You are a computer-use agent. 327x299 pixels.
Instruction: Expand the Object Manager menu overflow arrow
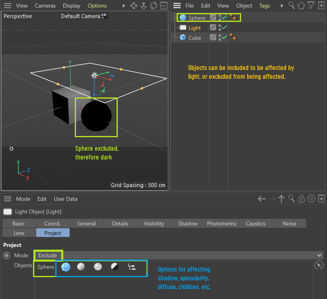coord(282,6)
